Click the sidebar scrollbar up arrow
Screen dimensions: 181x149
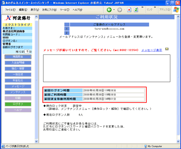pyautogui.click(x=37, y=17)
